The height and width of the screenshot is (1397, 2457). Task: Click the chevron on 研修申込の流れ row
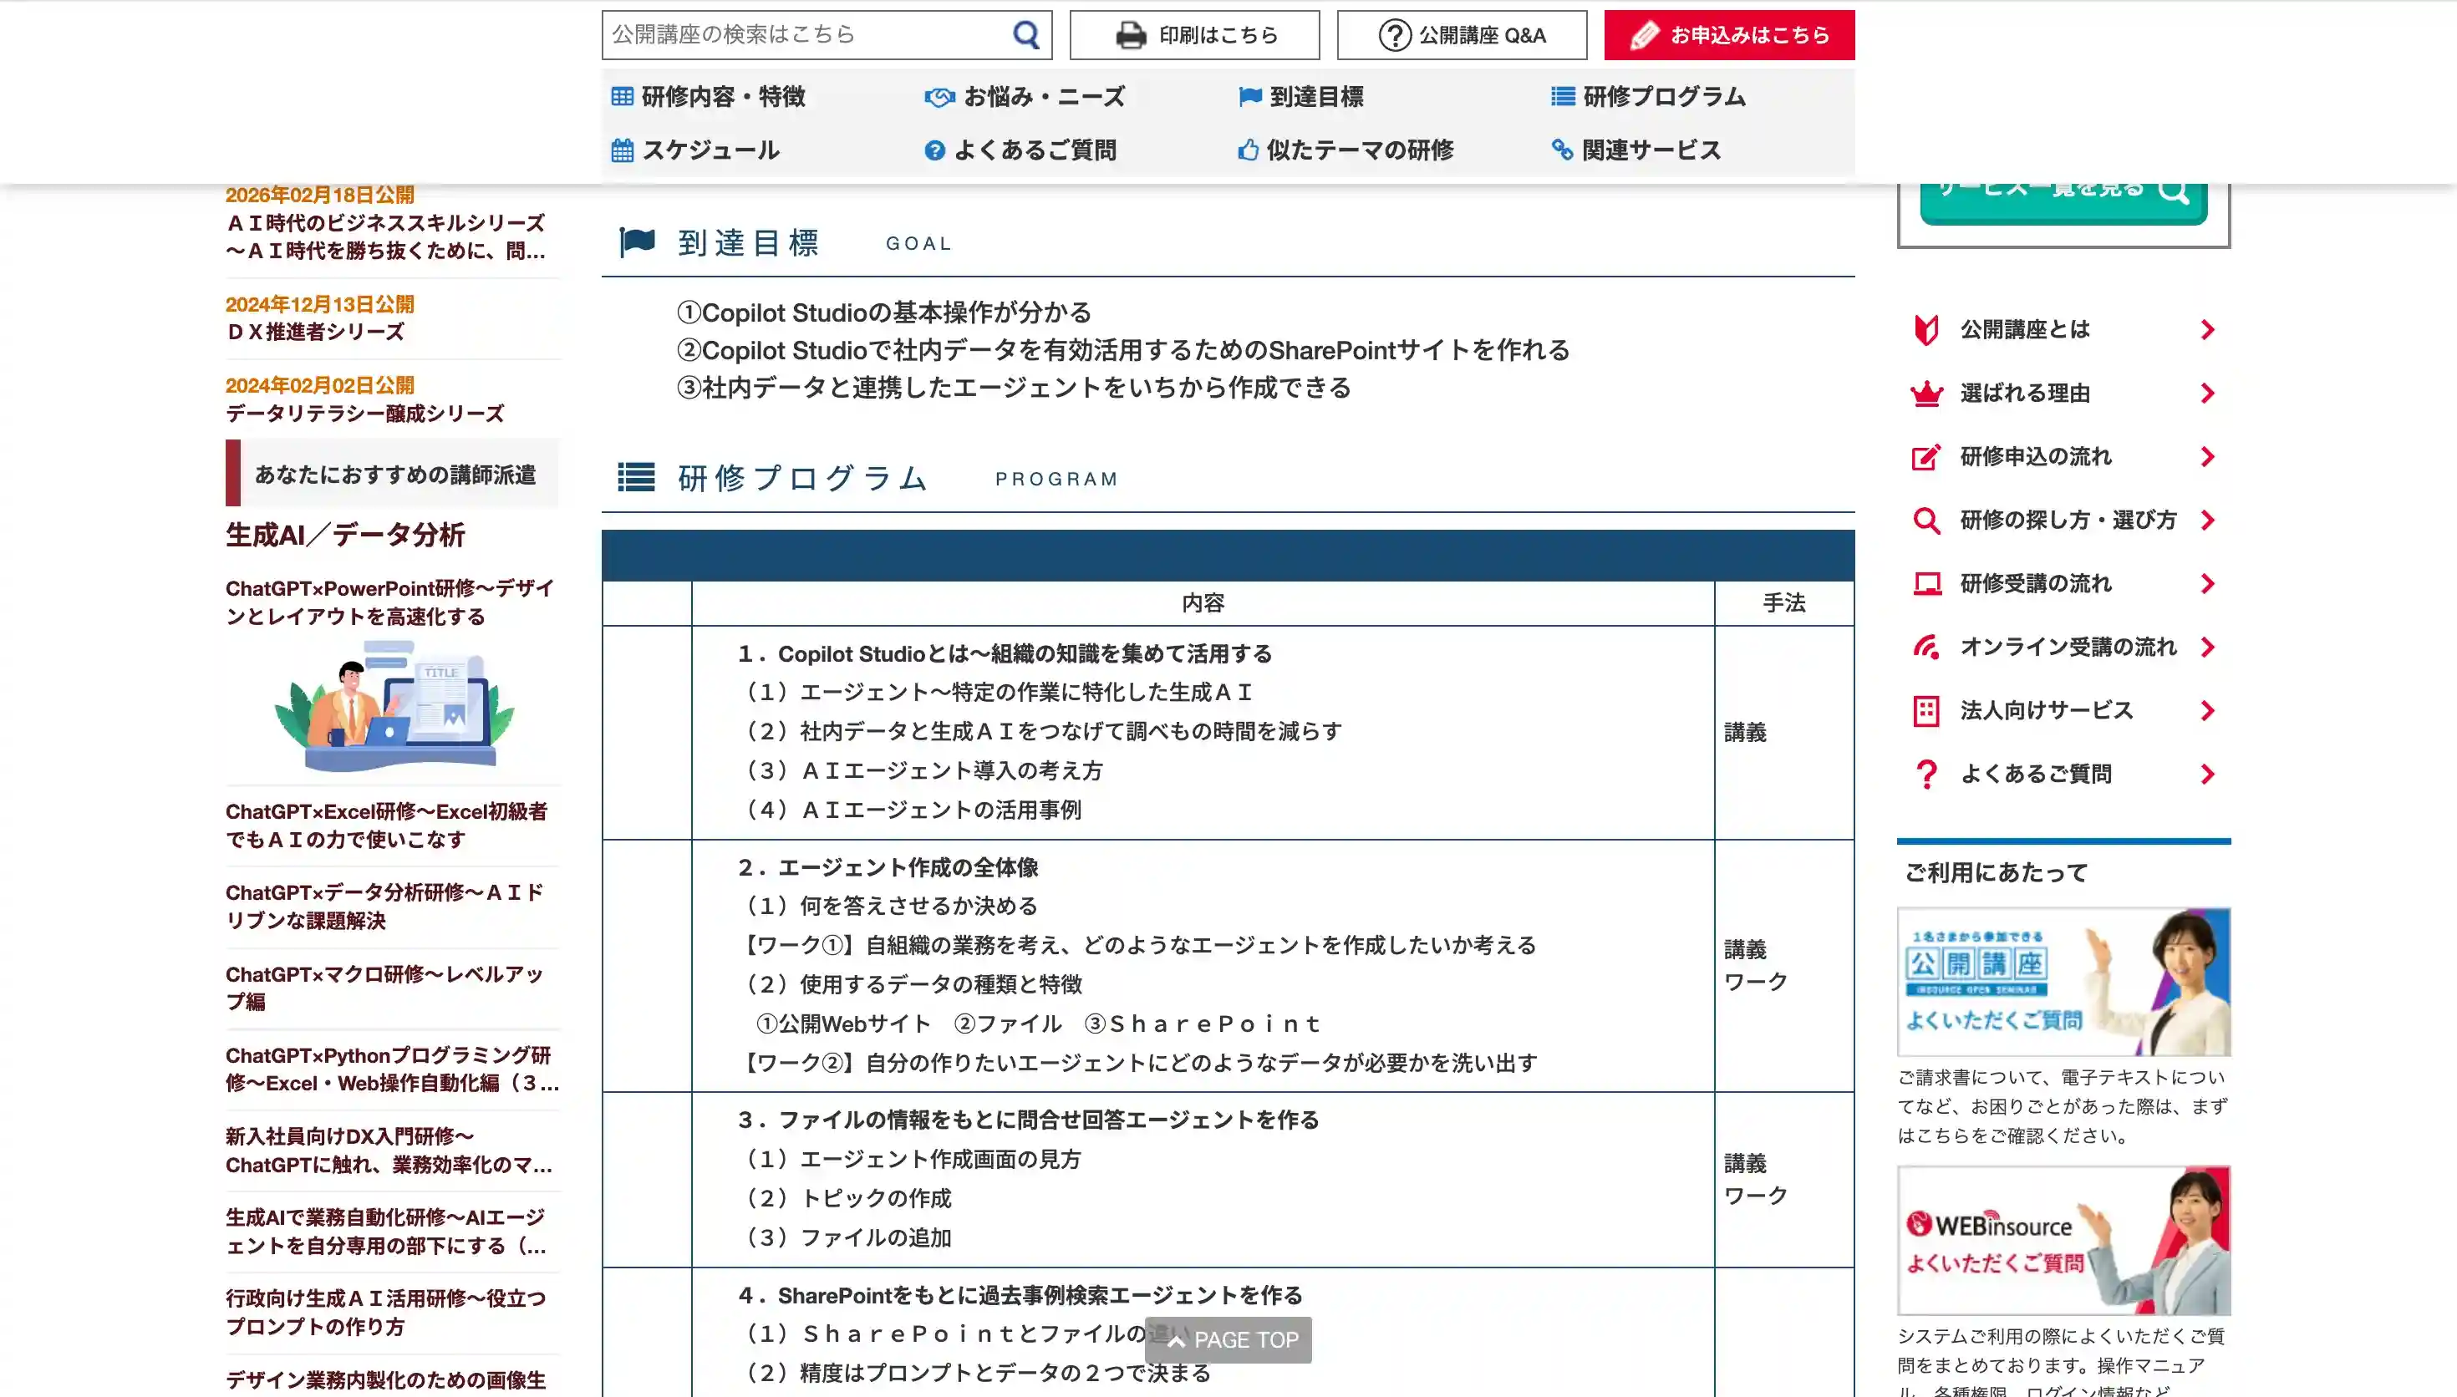point(2208,457)
